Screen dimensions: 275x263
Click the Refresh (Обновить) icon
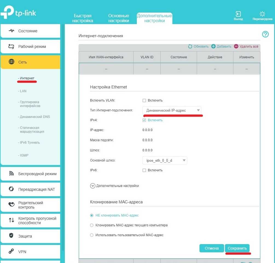[190, 47]
